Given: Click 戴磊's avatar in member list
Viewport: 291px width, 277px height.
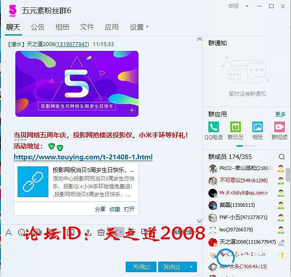Looking at the screenshot, I should pos(212,205).
